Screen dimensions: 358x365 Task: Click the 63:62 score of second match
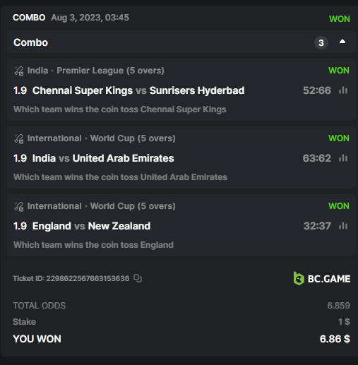click(x=317, y=158)
